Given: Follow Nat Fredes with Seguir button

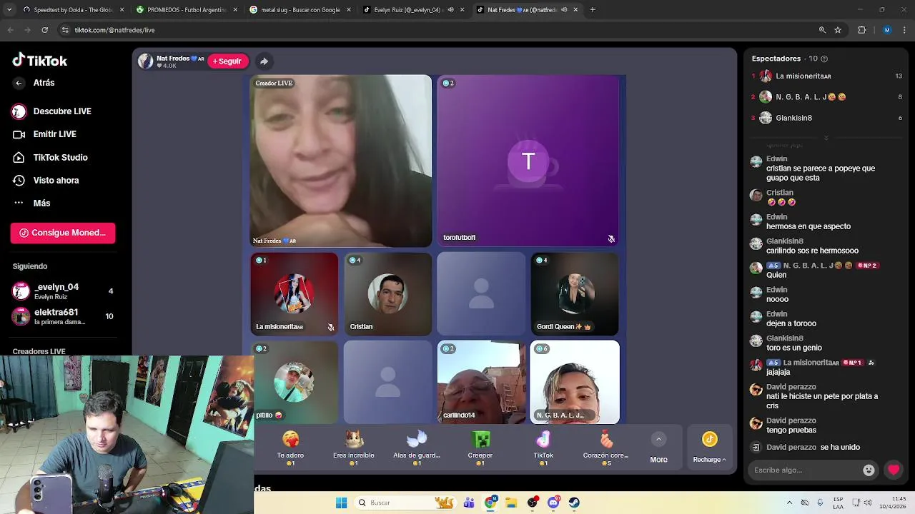Looking at the screenshot, I should (x=229, y=61).
